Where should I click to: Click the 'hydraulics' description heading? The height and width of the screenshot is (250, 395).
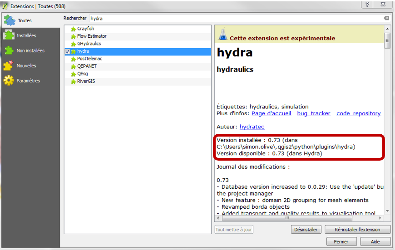[x=235, y=69]
